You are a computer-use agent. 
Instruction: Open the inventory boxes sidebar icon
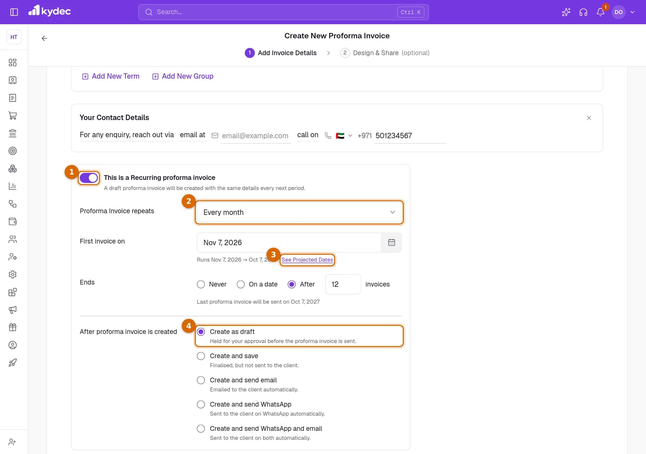pyautogui.click(x=12, y=168)
